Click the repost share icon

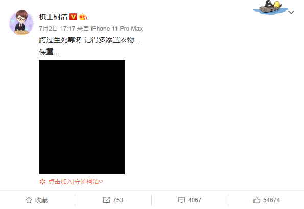106,200
